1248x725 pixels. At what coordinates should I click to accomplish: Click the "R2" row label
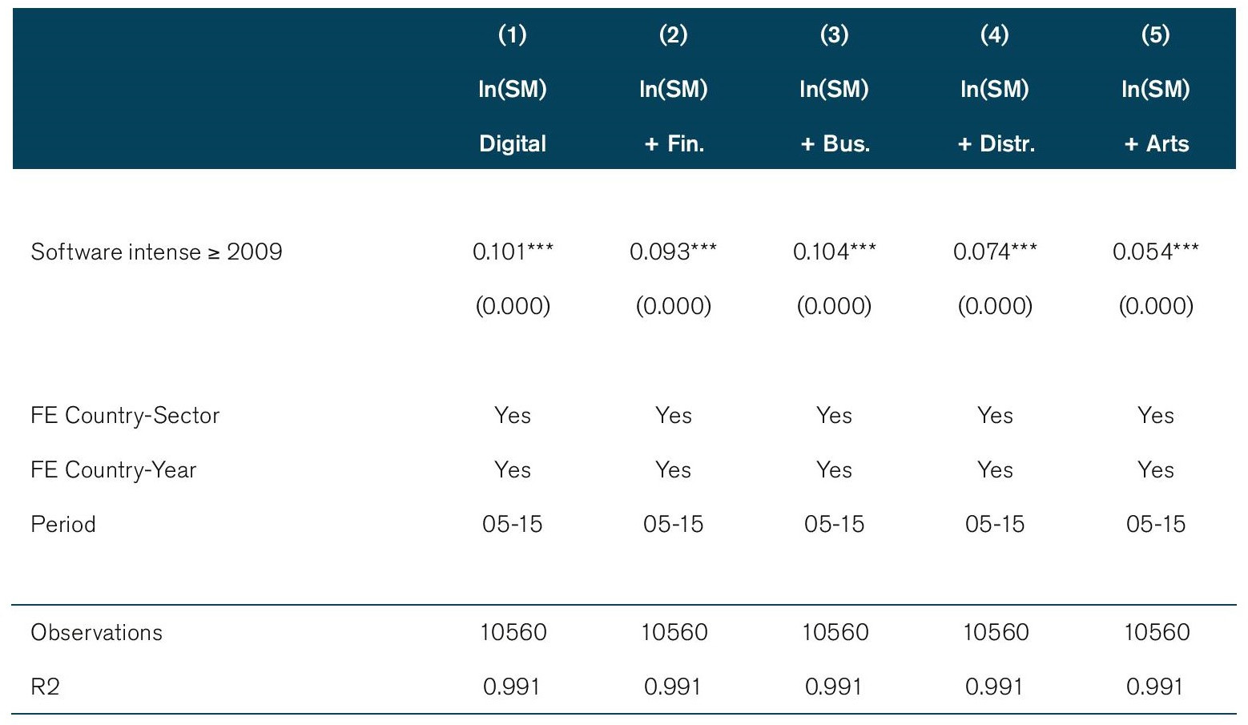pyautogui.click(x=45, y=687)
